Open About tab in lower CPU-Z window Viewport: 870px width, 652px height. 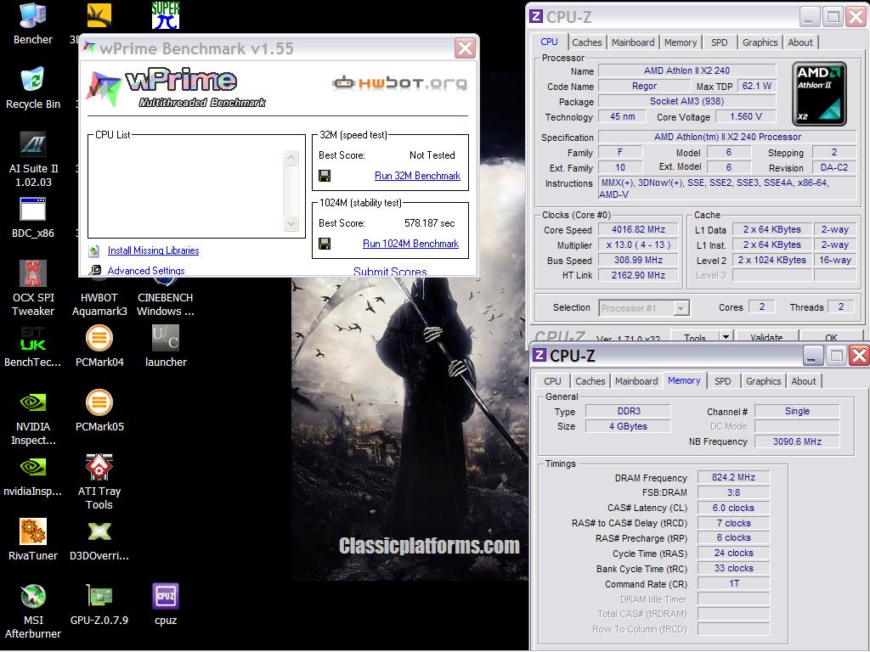click(x=804, y=381)
